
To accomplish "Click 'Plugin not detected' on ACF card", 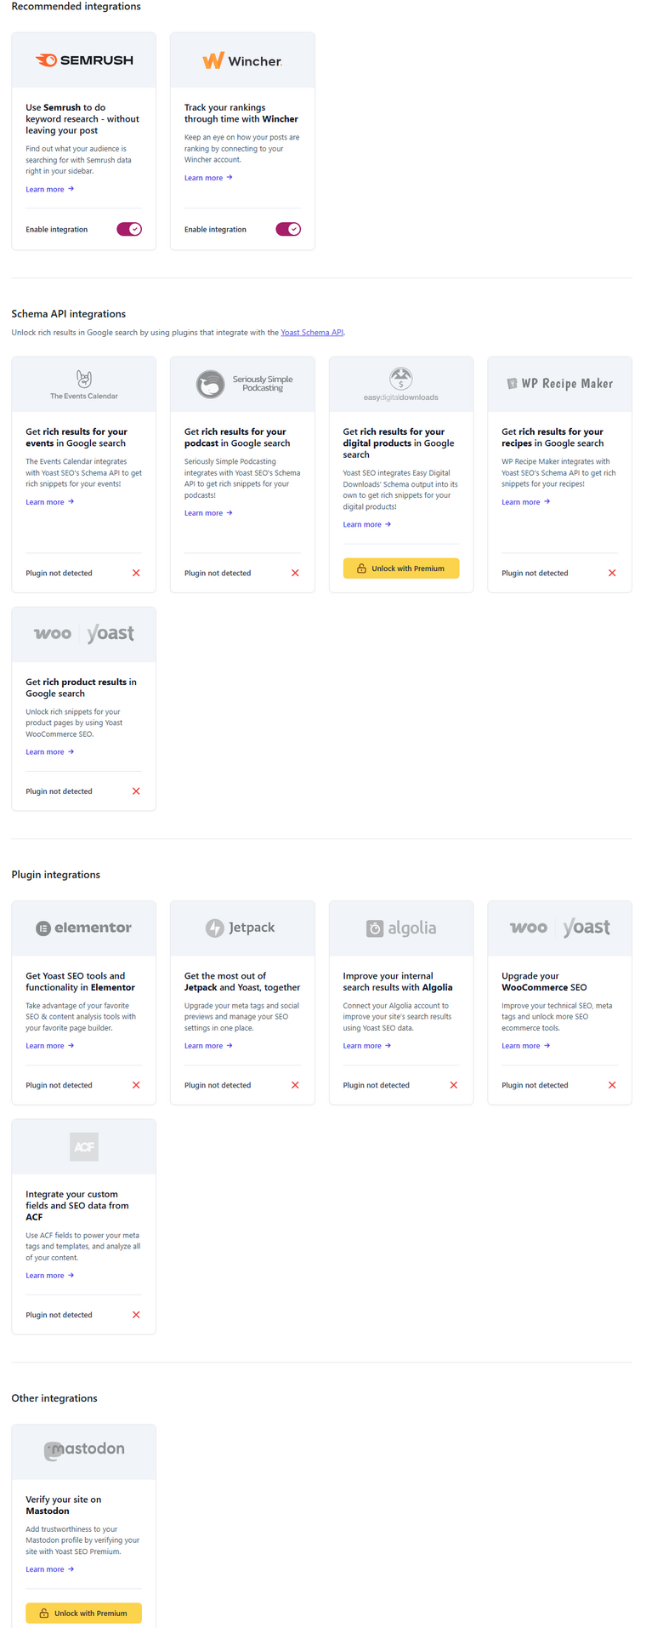I will pyautogui.click(x=59, y=1315).
